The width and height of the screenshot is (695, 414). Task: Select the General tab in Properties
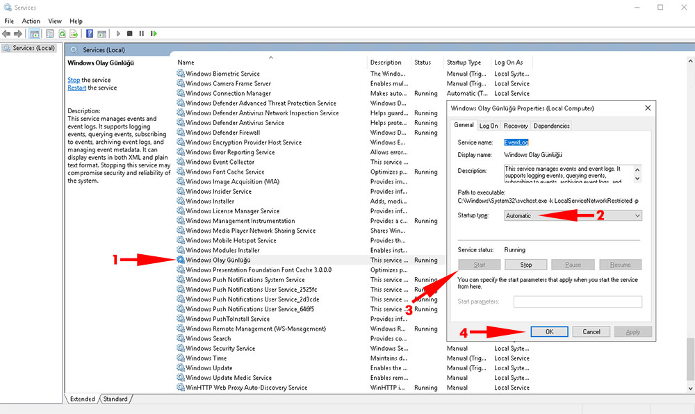point(464,125)
